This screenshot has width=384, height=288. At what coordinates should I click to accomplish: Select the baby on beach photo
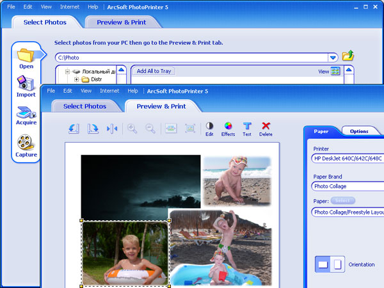237,181
